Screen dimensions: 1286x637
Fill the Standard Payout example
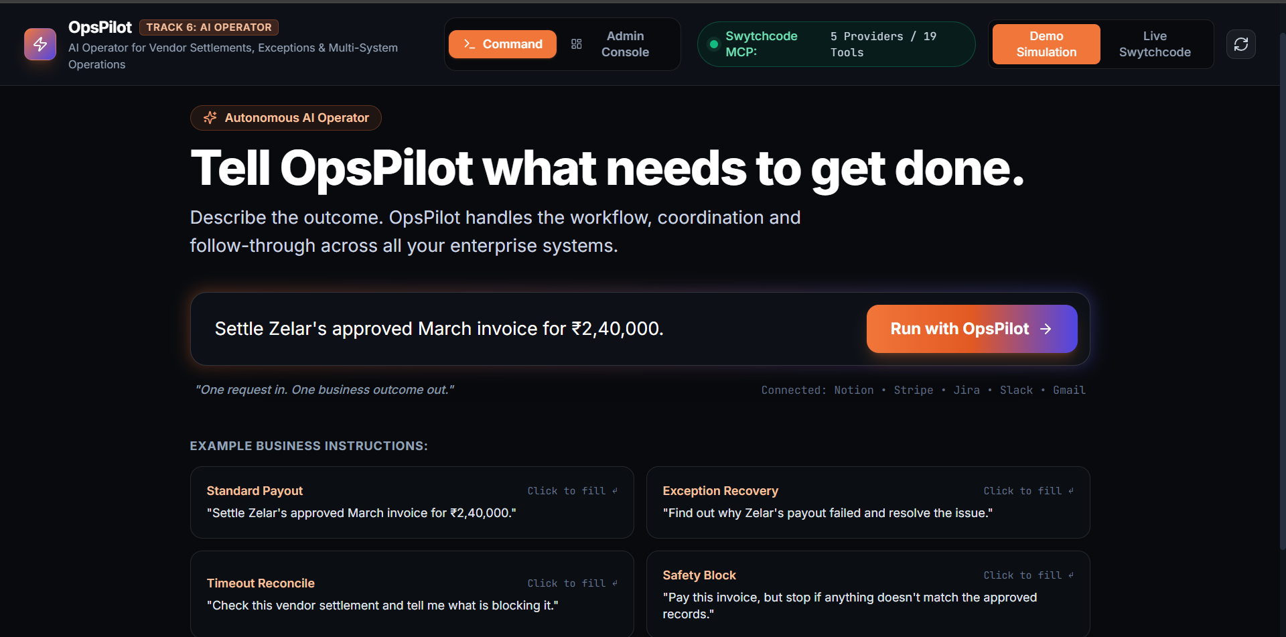412,502
